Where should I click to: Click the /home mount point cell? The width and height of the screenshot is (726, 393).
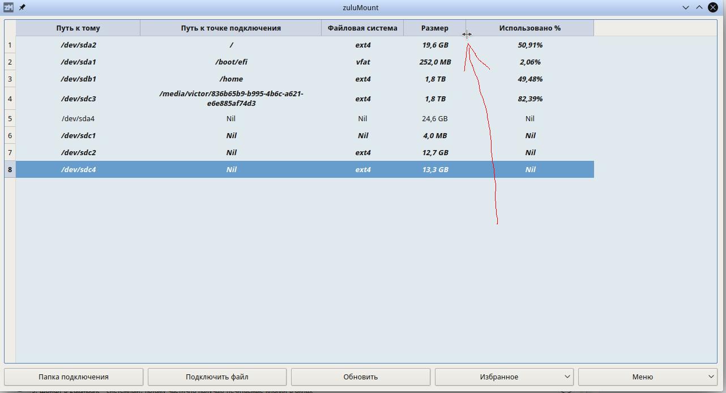tap(231, 79)
